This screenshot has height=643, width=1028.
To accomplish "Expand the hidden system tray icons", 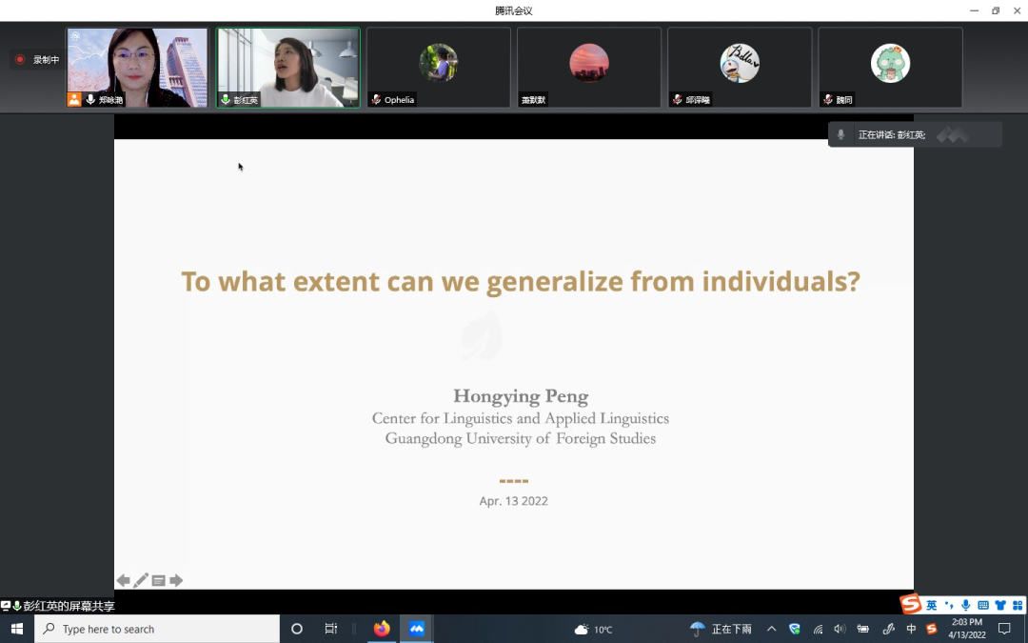I will 771,629.
